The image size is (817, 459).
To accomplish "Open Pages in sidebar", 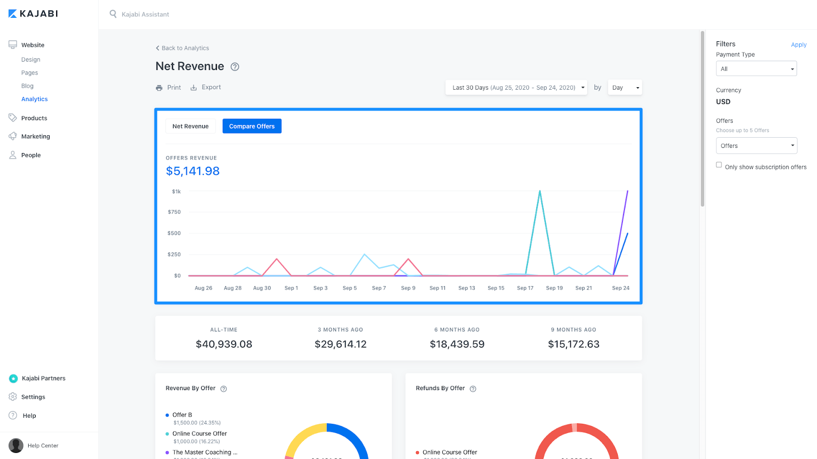I will [x=30, y=73].
